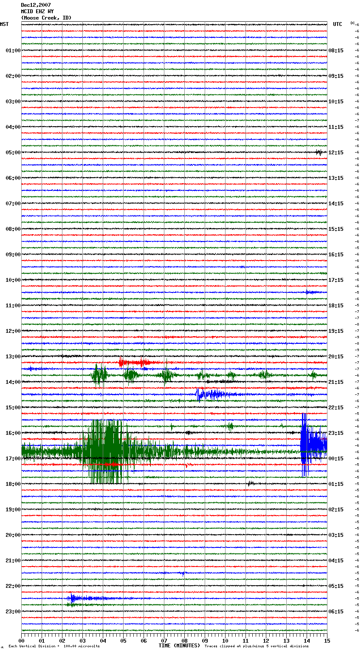
Task: Click the 20:15 UTC time label
Action: coord(336,357)
